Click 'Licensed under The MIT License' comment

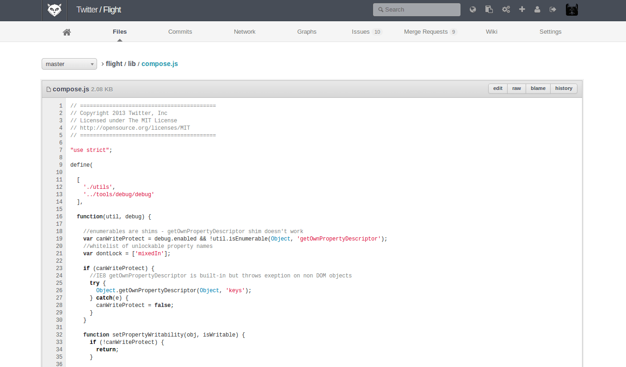(124, 120)
